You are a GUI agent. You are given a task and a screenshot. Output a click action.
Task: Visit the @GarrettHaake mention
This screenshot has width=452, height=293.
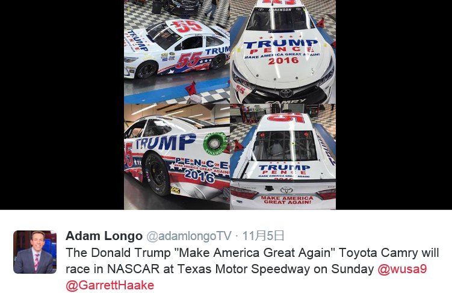[x=110, y=285]
